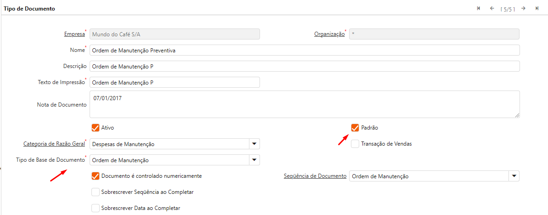
Task: Go to the first record
Action: (x=479, y=8)
